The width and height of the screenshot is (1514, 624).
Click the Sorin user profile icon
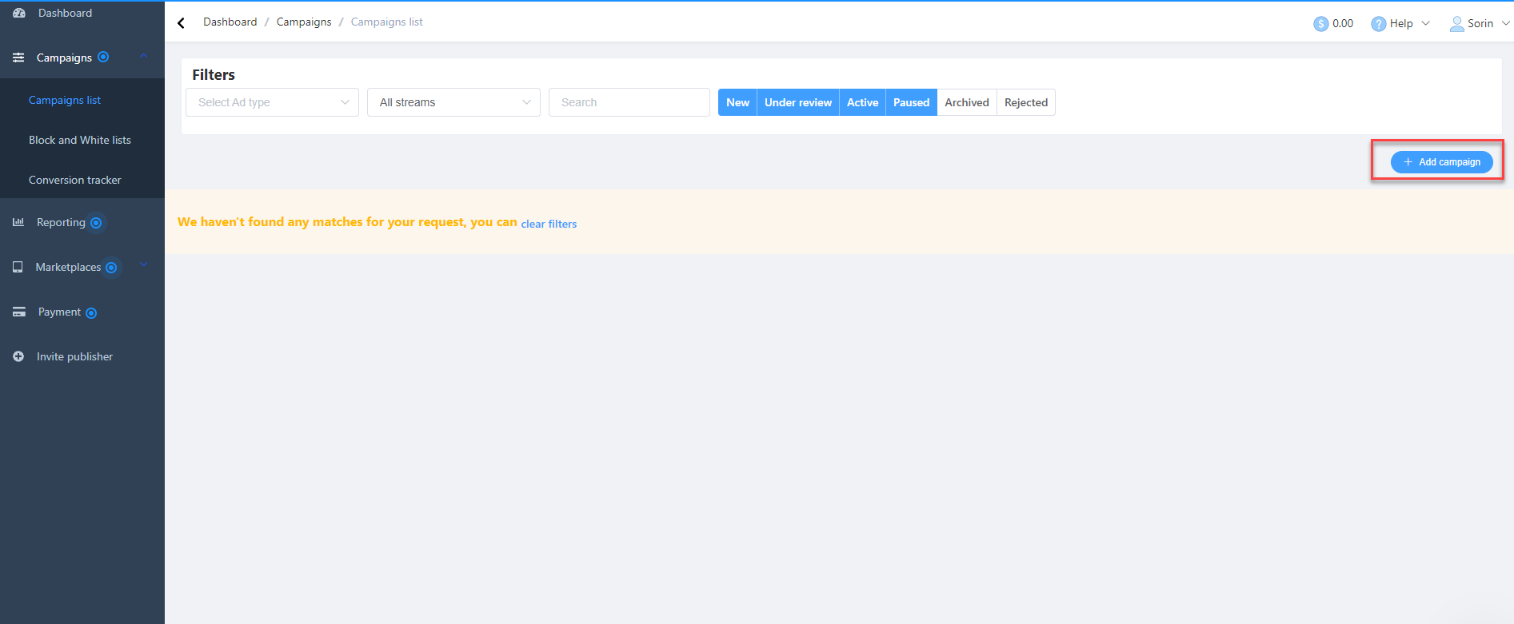(x=1456, y=24)
